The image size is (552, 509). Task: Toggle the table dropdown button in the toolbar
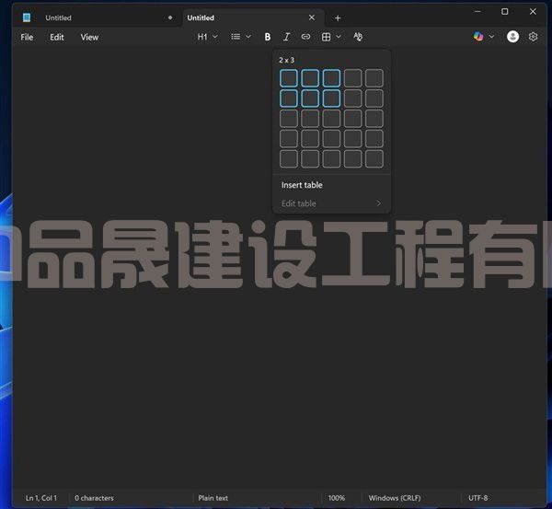point(331,37)
